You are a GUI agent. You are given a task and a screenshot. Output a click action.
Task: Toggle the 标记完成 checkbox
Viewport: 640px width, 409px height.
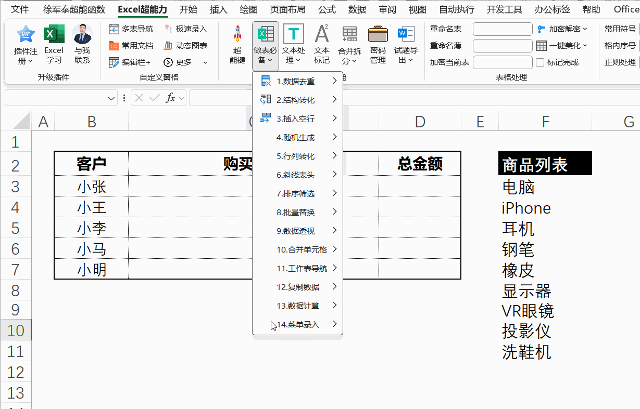click(x=540, y=62)
